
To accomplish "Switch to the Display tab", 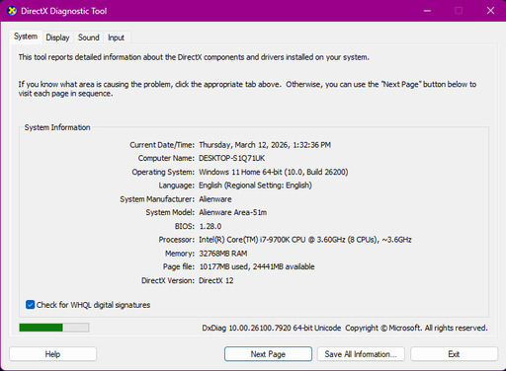I will (57, 37).
